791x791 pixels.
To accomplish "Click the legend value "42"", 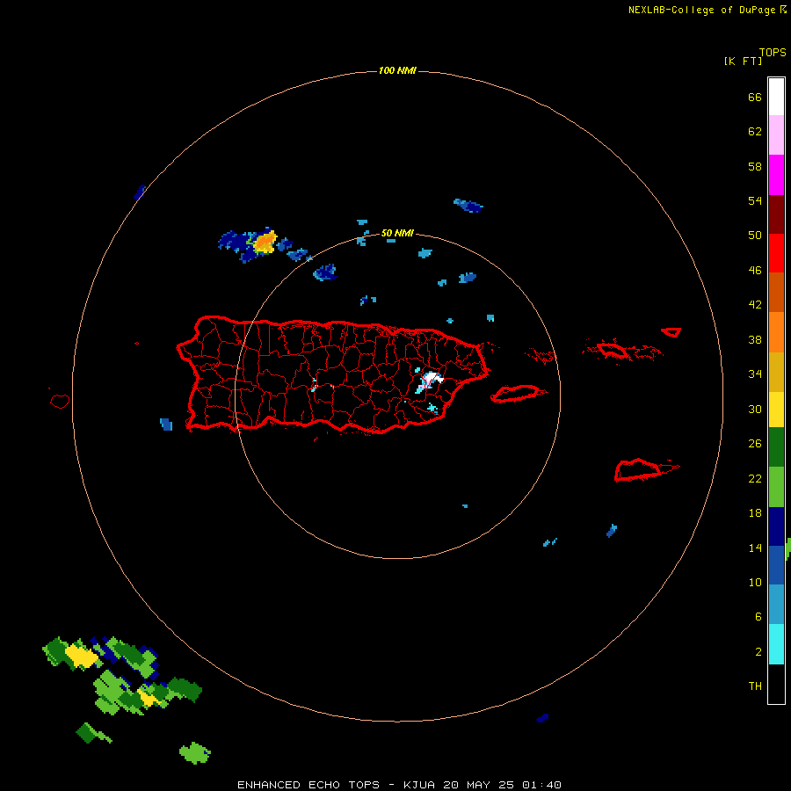I will point(755,305).
